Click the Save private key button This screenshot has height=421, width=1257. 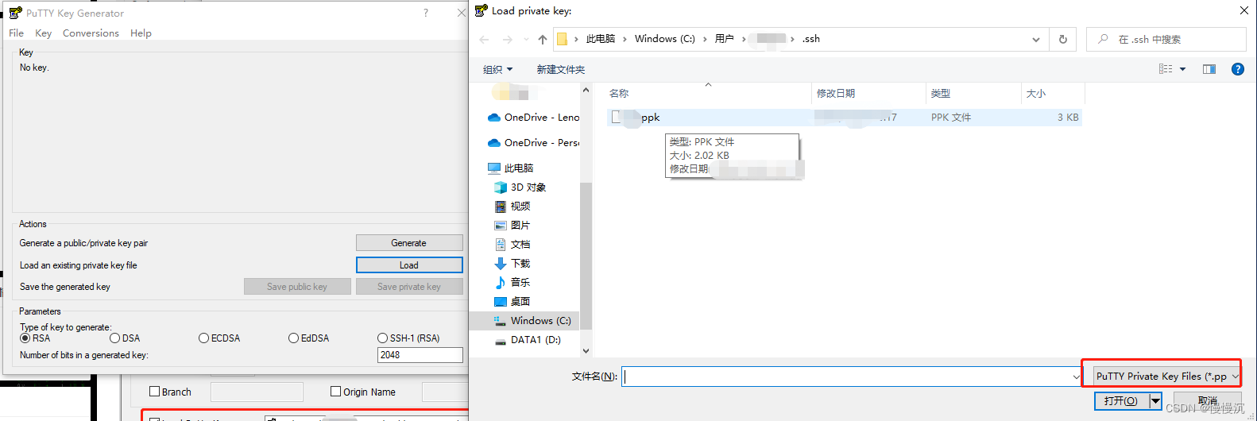[x=409, y=287]
